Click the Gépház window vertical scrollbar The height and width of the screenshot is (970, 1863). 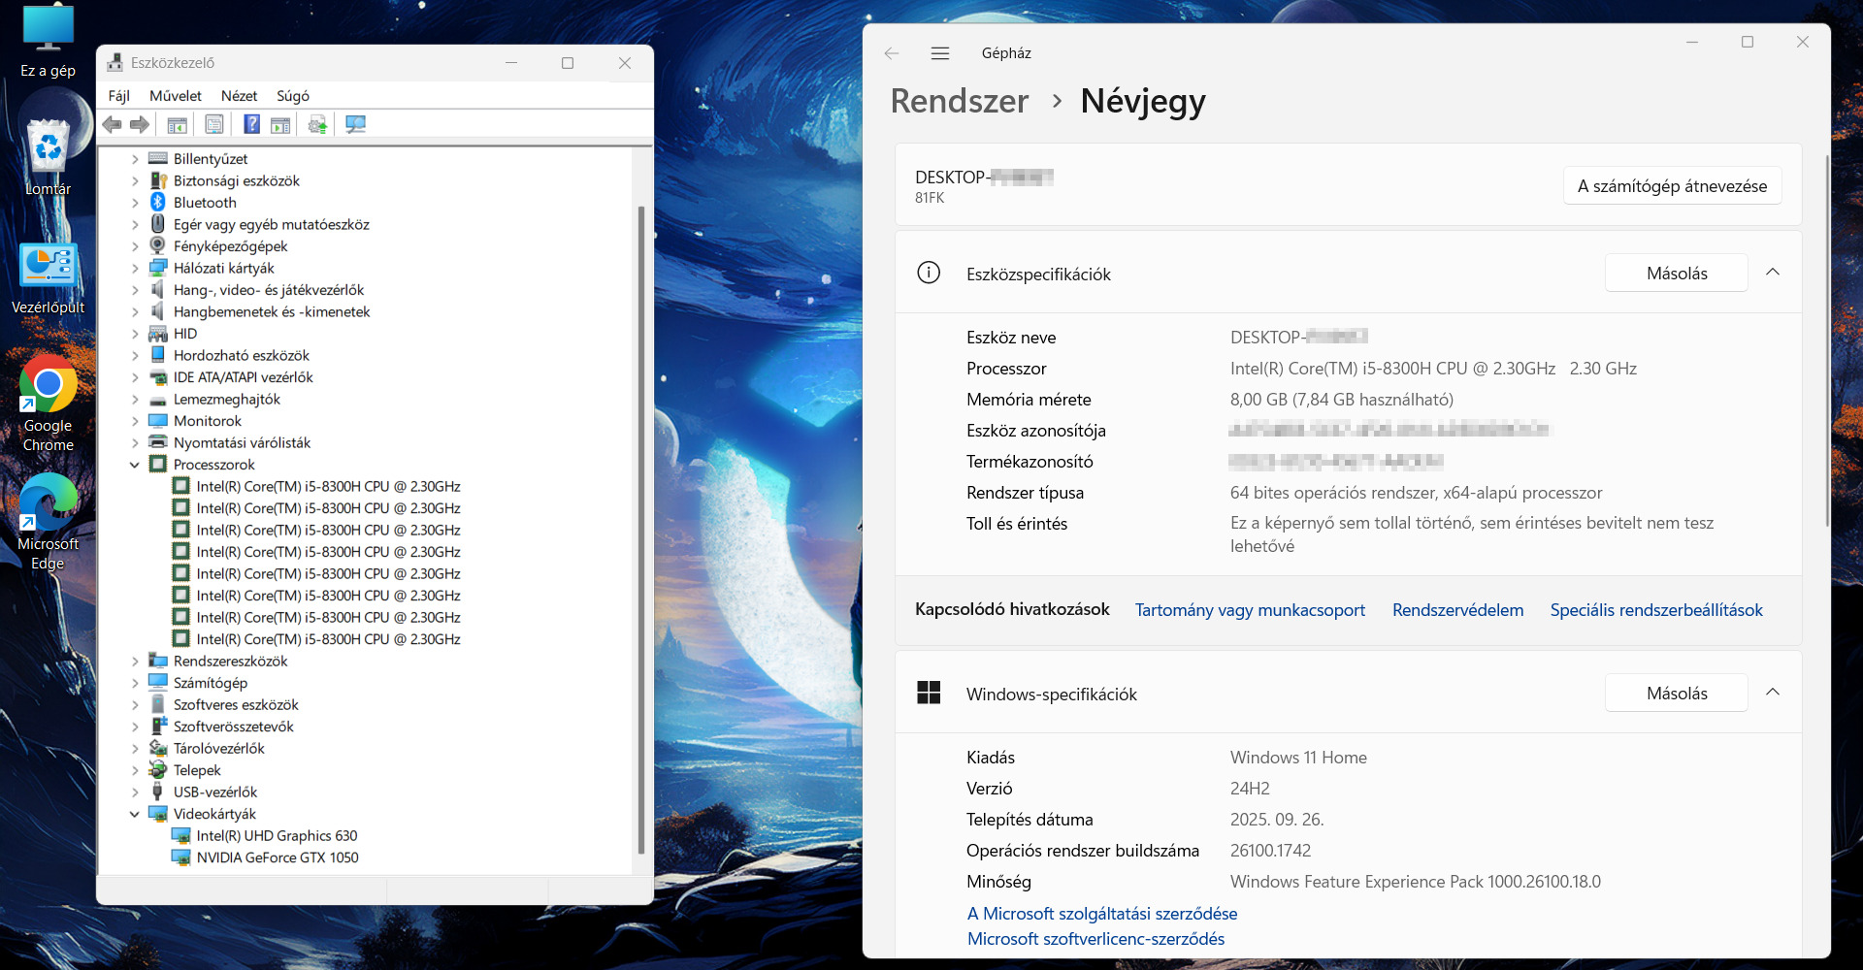[1827, 339]
